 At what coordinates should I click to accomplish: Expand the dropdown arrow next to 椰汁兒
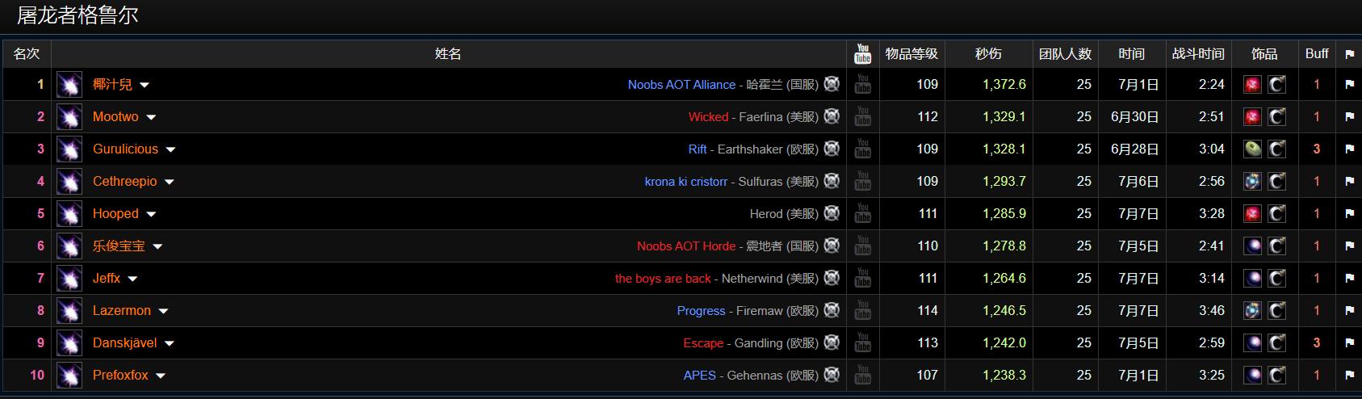145,85
